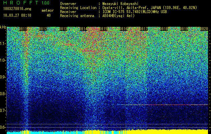Click the 0.6 kHz frequency axis label
211x134 pixels.
point(3,127)
